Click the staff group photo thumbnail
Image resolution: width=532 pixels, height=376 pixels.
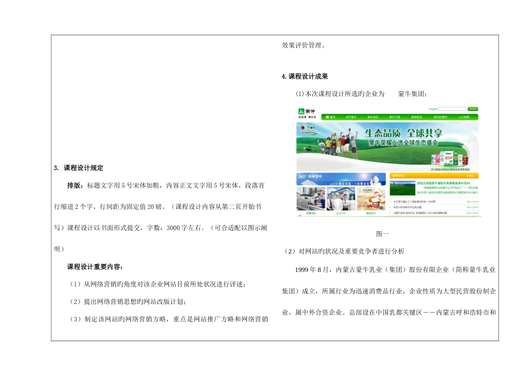(340, 198)
